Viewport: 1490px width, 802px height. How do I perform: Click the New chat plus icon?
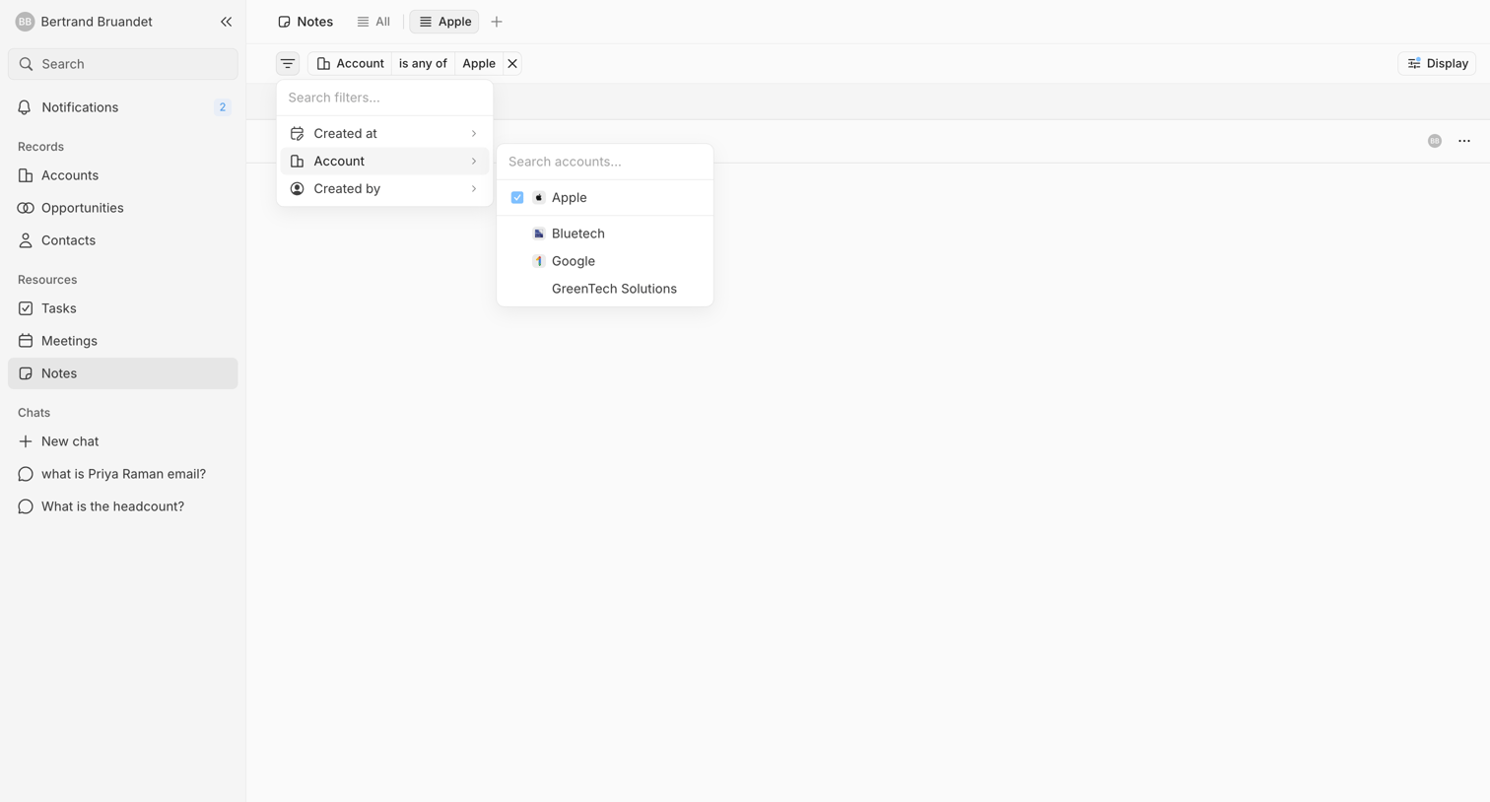pyautogui.click(x=26, y=441)
